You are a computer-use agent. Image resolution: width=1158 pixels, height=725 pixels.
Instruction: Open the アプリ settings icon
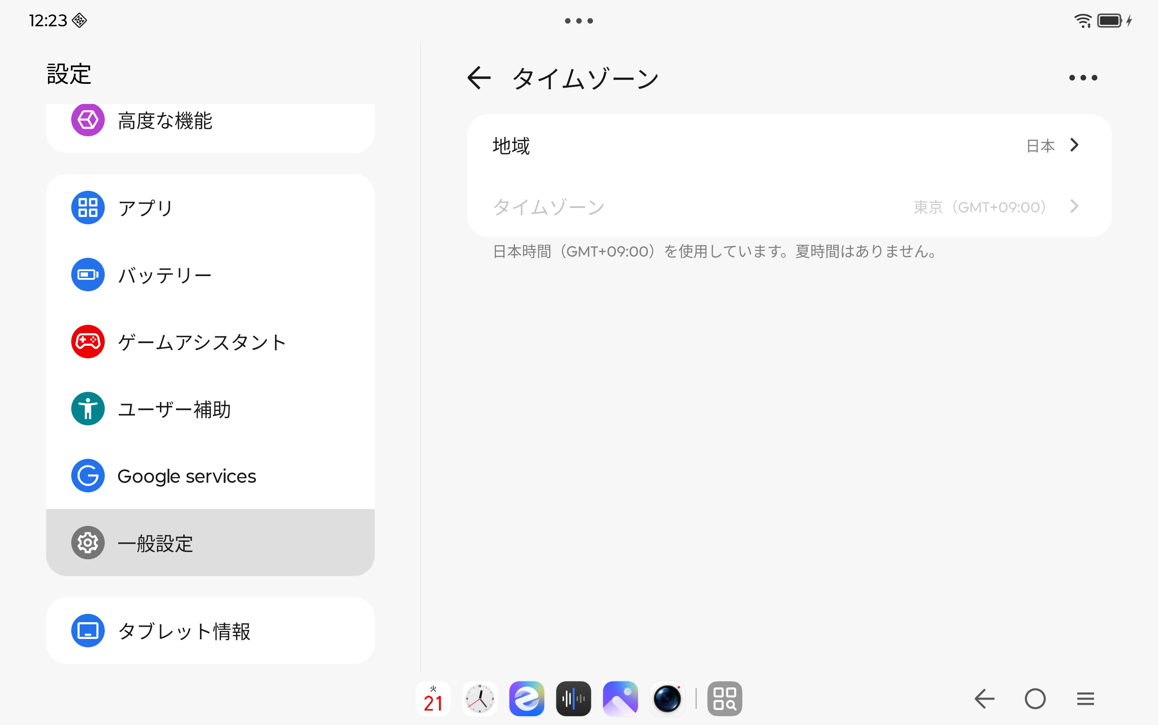[x=88, y=208]
